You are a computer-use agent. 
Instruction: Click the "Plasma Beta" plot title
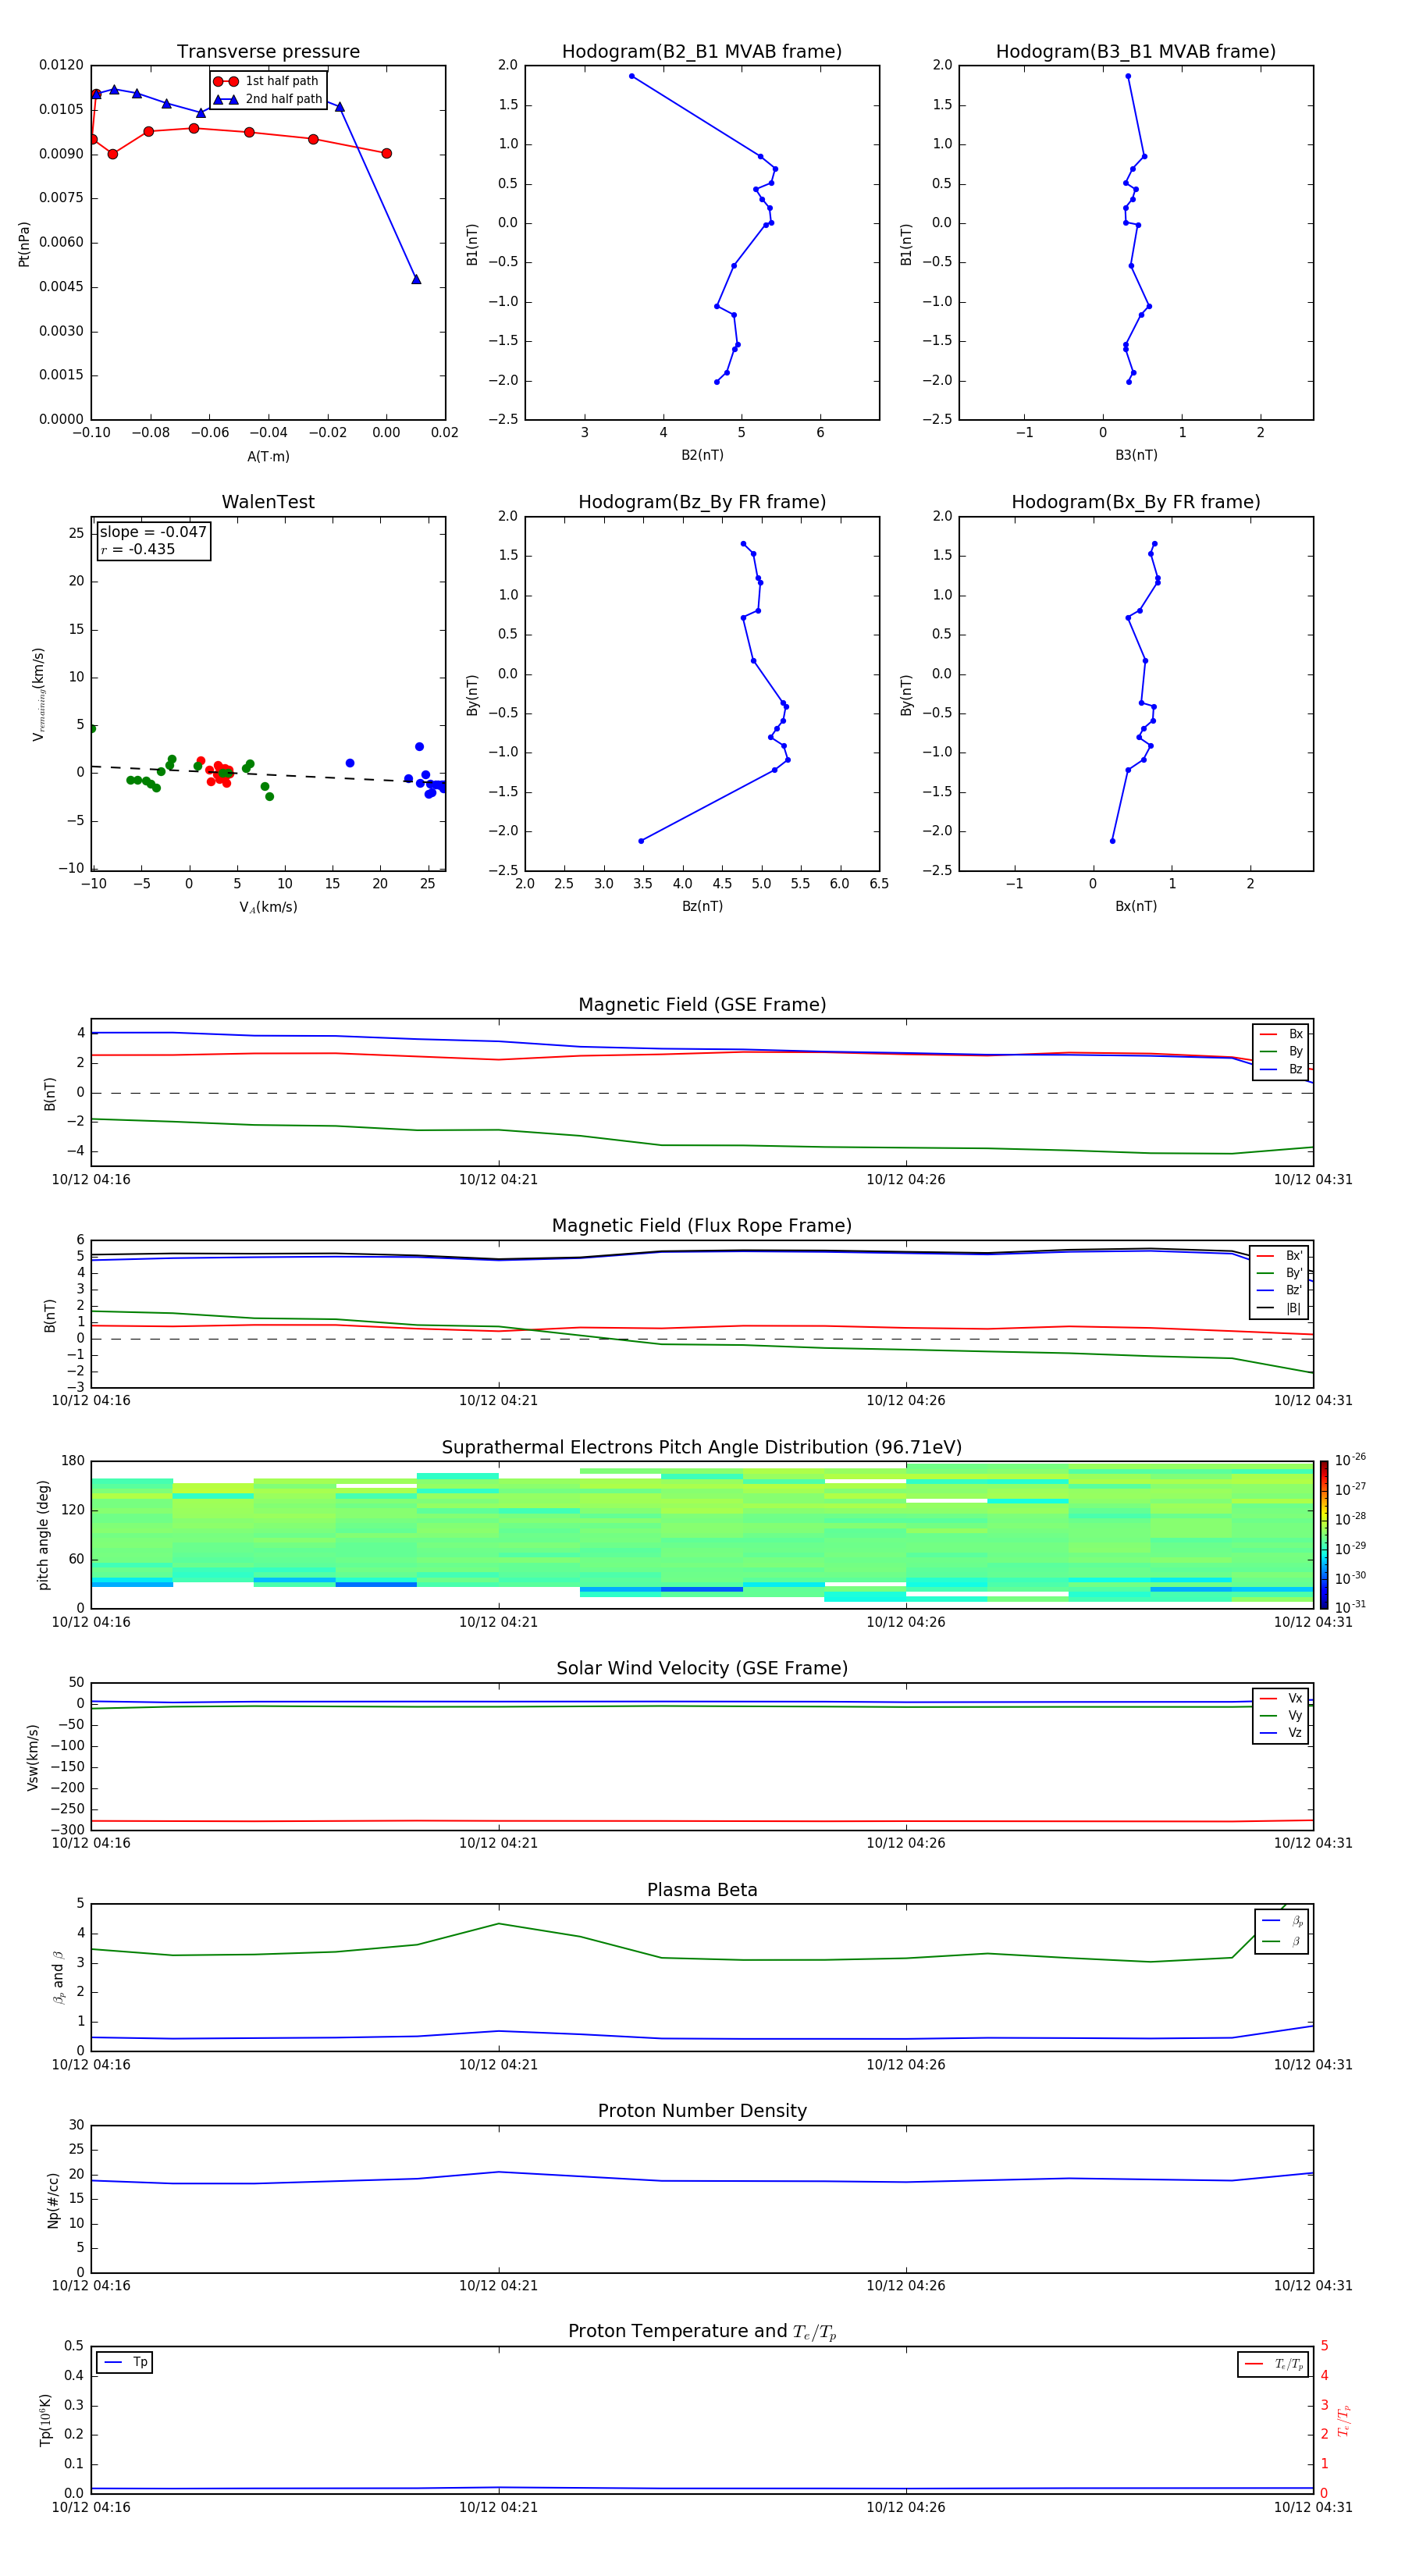[x=702, y=1890]
